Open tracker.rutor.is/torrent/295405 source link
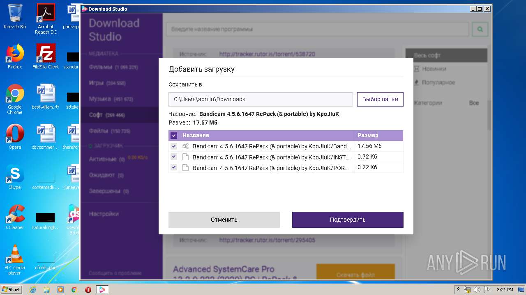The height and width of the screenshot is (295, 526). 267,240
